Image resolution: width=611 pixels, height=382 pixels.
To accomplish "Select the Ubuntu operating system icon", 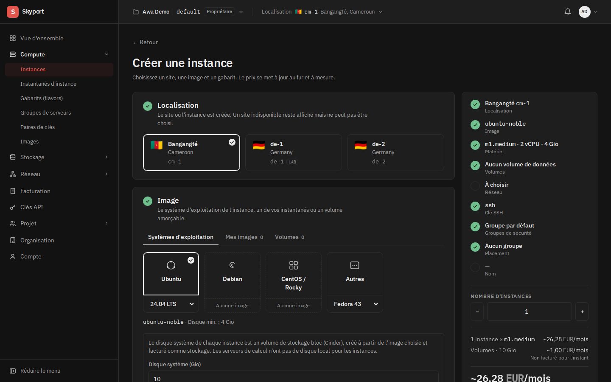I will tap(171, 265).
